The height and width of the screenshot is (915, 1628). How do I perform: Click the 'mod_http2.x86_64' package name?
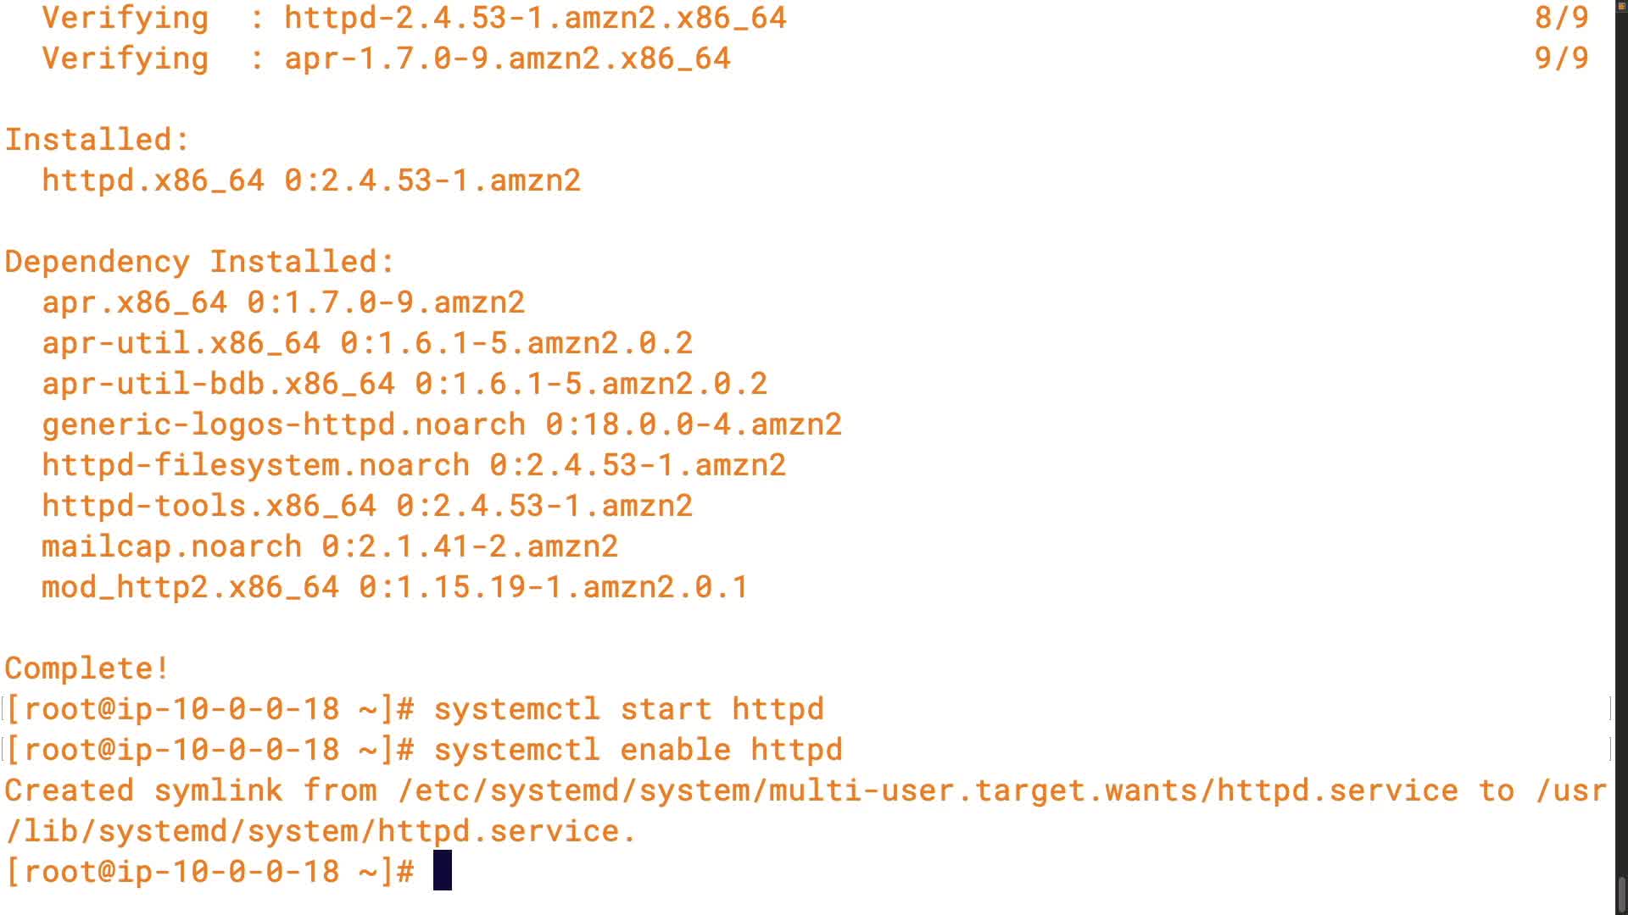tap(190, 586)
